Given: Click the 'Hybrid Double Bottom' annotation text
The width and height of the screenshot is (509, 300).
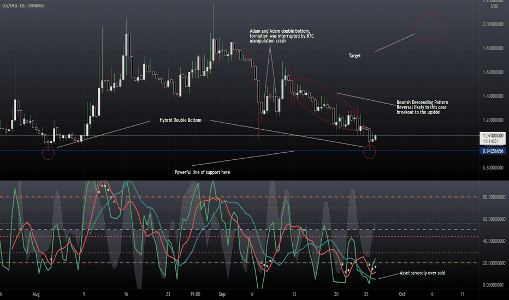Looking at the screenshot, I should (x=180, y=120).
